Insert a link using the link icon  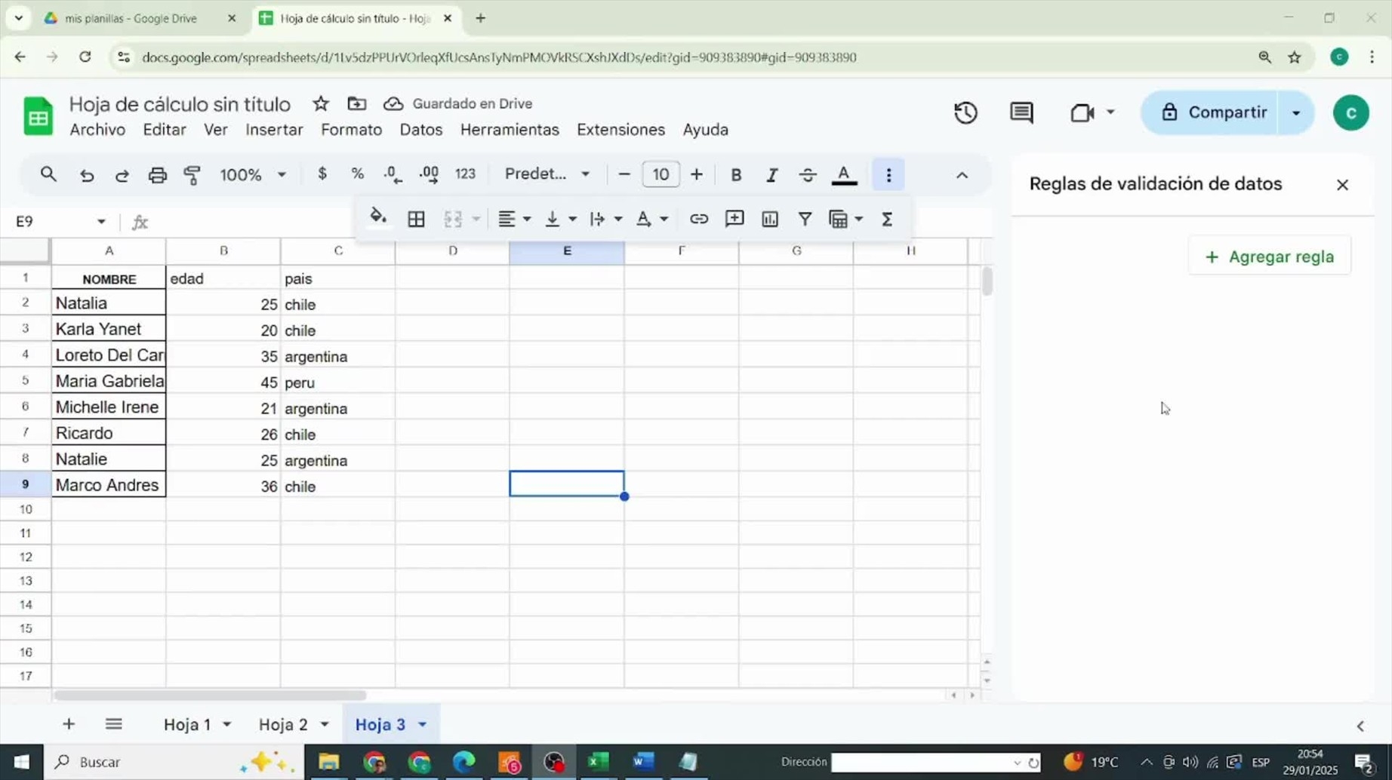(x=698, y=219)
